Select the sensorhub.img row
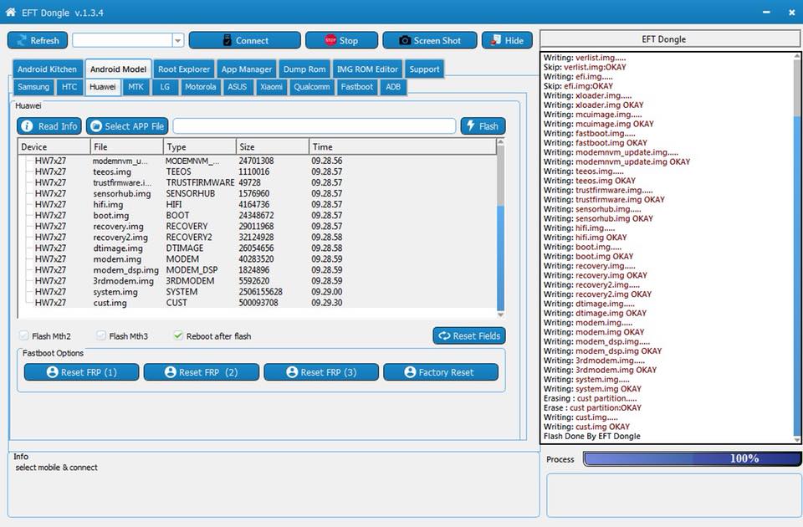The image size is (803, 527). tap(257, 193)
